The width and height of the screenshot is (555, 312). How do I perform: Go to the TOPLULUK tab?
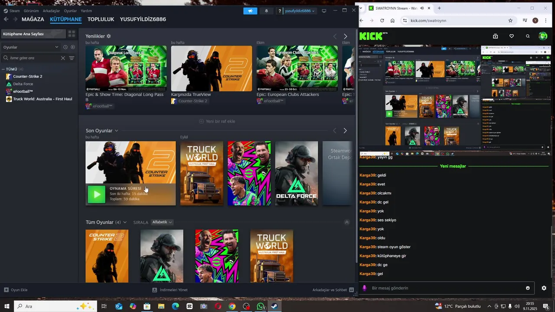[x=101, y=19]
